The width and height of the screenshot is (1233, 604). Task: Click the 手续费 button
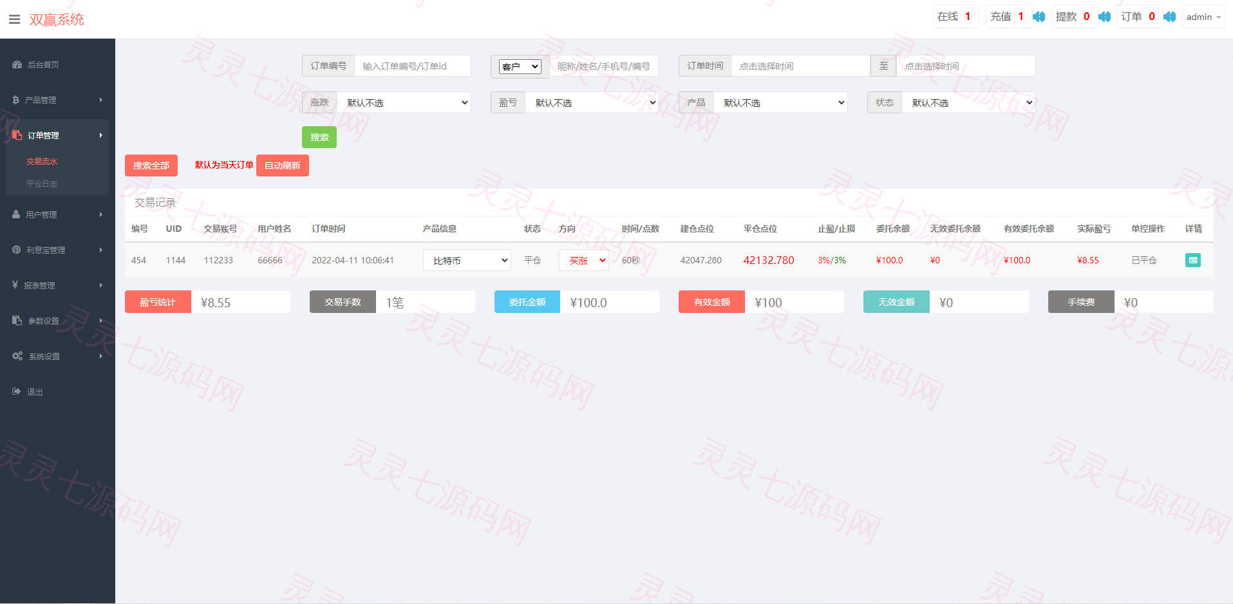[1081, 302]
